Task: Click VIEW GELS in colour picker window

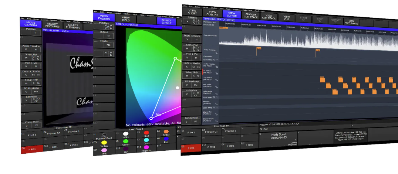Action: pos(126,19)
